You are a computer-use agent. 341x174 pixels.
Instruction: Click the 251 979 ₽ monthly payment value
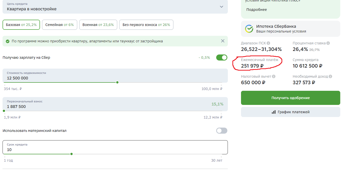click(x=252, y=66)
